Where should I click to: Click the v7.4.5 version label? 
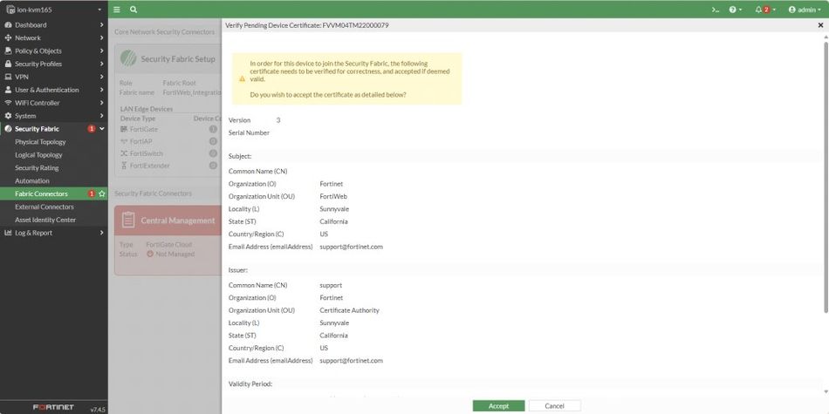tap(97, 410)
